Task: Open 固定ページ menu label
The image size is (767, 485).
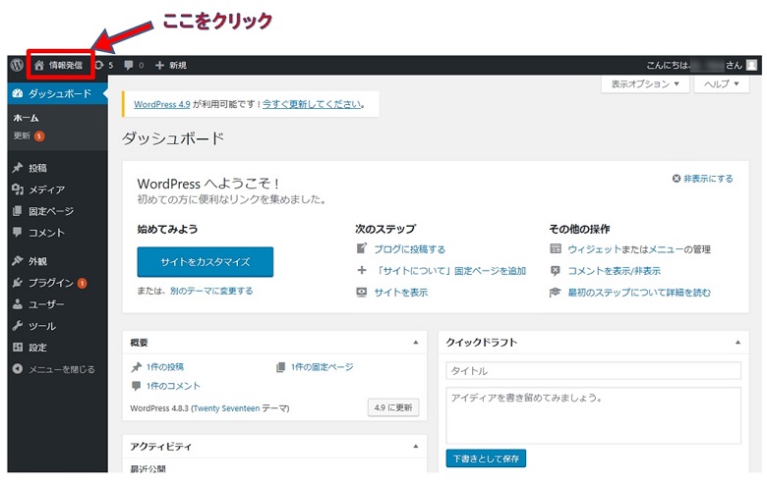Action: coord(51,211)
